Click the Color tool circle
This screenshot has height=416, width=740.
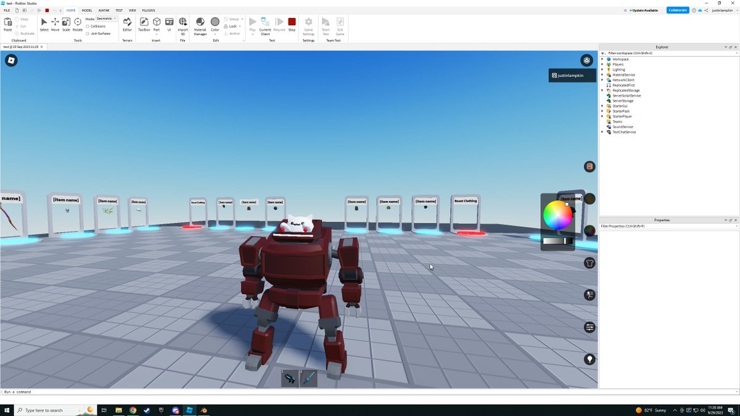[x=215, y=22]
